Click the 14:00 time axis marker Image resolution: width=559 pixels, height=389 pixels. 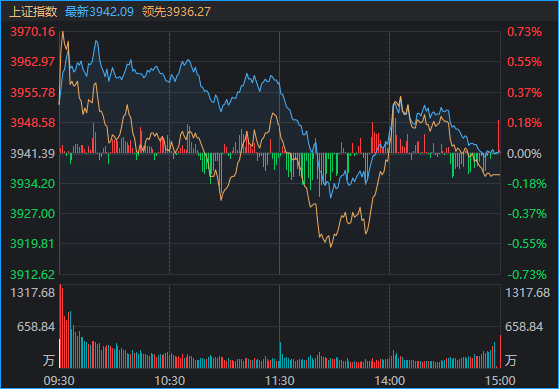tap(389, 381)
